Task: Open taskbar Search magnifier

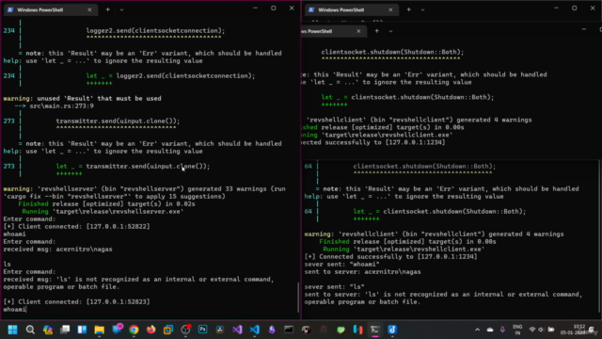Action: 30,330
